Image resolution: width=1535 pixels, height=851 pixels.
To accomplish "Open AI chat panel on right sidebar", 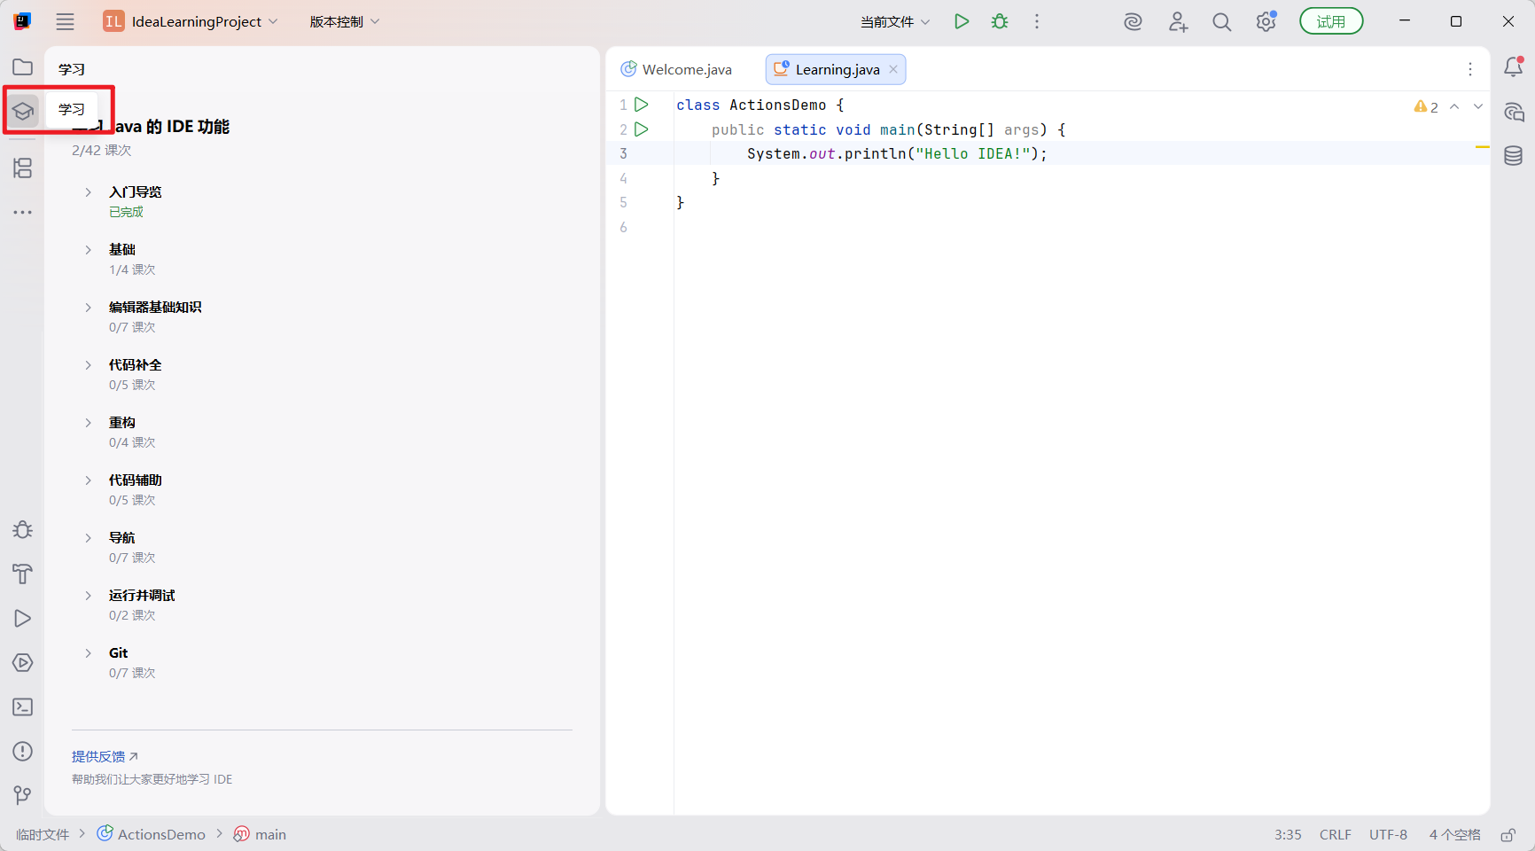I will pyautogui.click(x=1514, y=112).
